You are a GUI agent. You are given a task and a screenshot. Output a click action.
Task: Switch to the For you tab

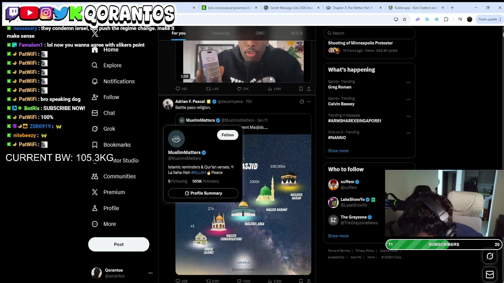click(x=178, y=33)
